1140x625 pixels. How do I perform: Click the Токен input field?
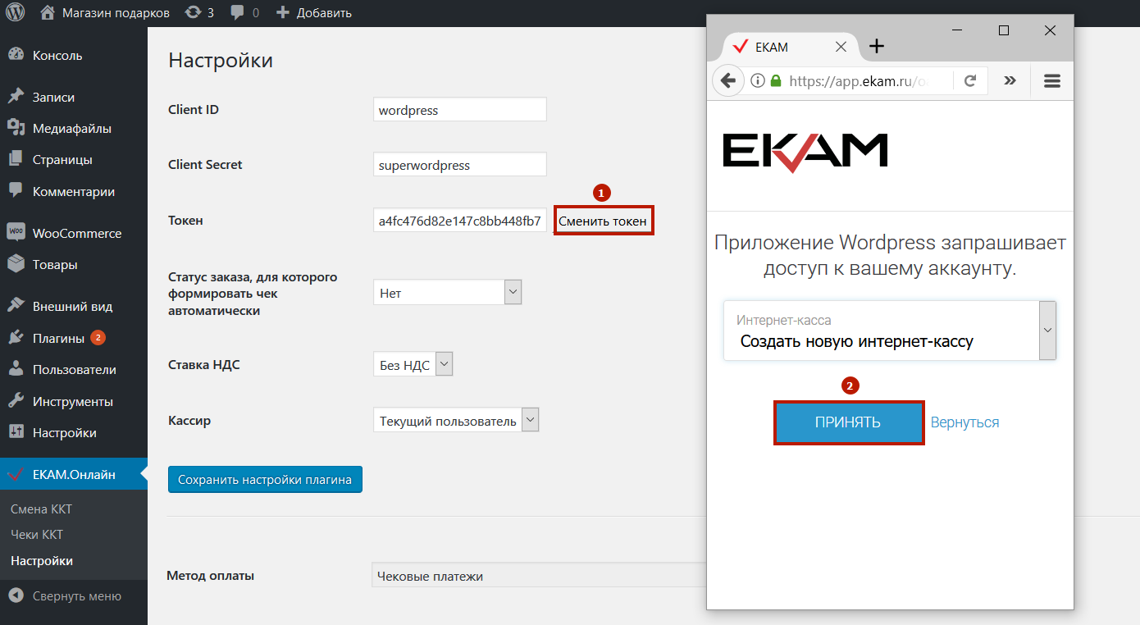coord(460,221)
